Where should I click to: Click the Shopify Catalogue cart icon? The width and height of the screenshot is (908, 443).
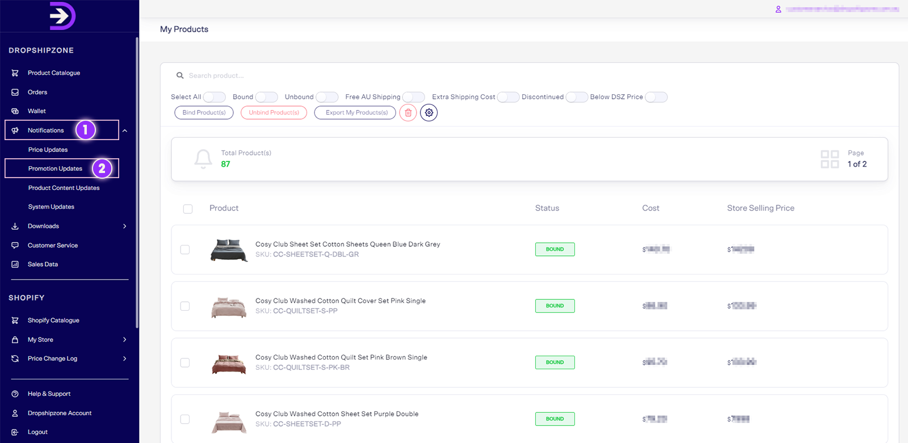(x=15, y=320)
